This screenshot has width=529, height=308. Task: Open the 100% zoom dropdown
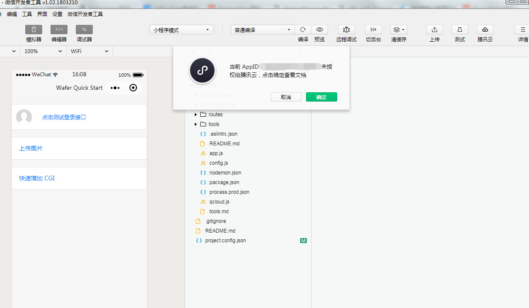(43, 51)
